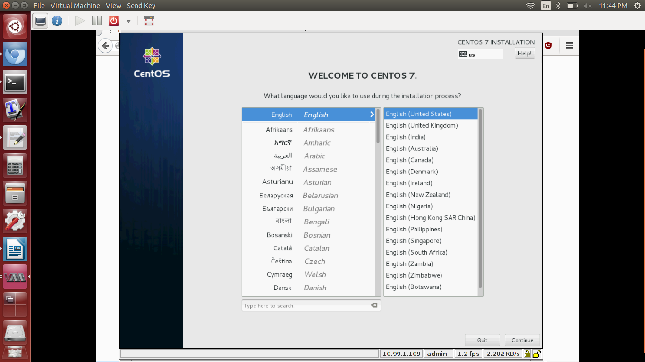Select Arabic language
645x362 pixels.
[x=309, y=156]
